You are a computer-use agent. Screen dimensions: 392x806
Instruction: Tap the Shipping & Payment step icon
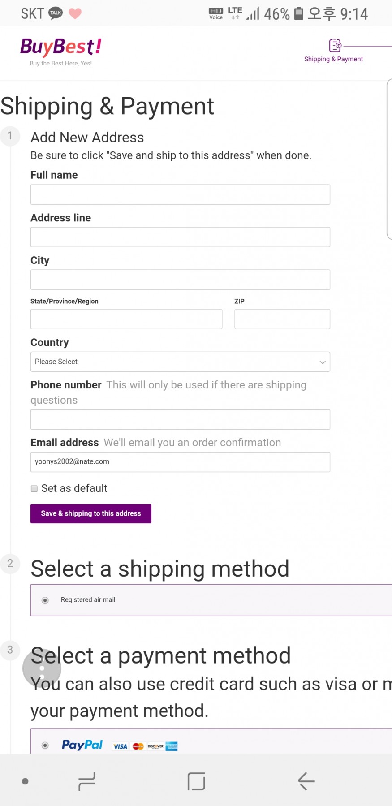click(x=335, y=45)
